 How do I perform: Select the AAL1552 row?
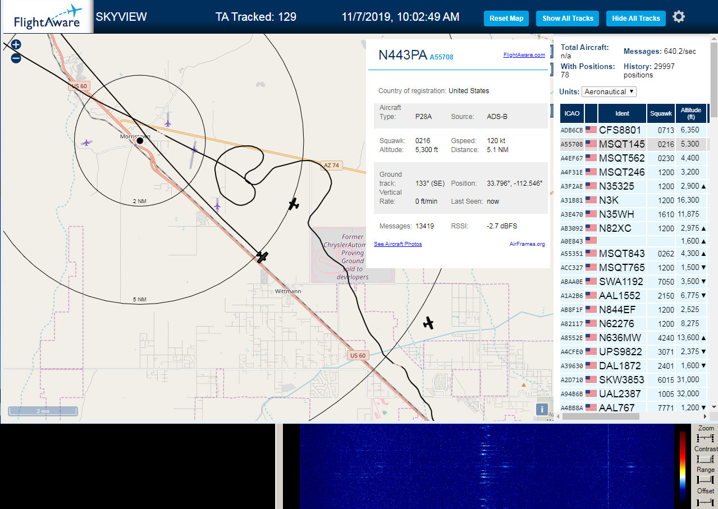(634, 295)
